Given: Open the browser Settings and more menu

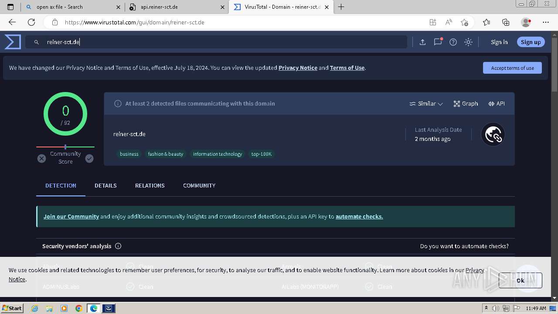Looking at the screenshot, I should click(546, 22).
